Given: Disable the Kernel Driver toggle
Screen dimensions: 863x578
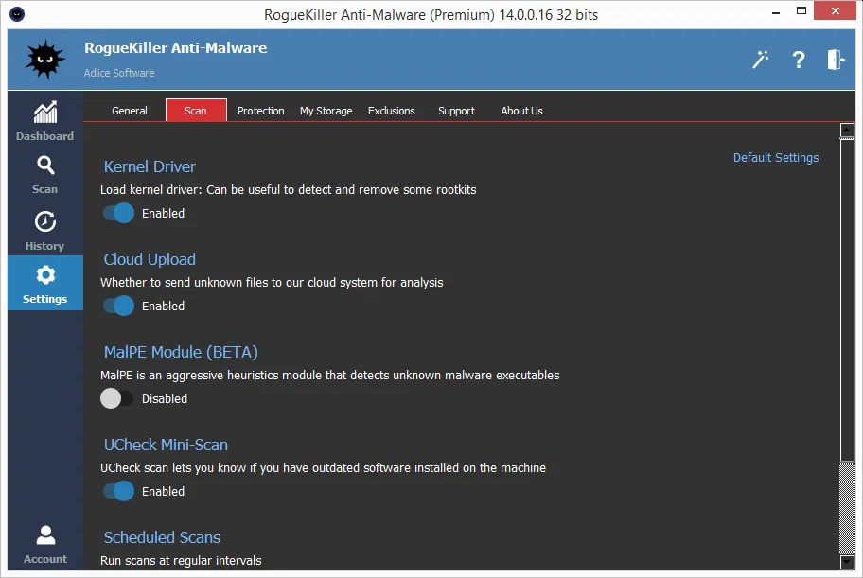Looking at the screenshot, I should pos(118,213).
